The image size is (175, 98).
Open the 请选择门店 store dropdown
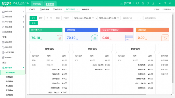coord(132,18)
